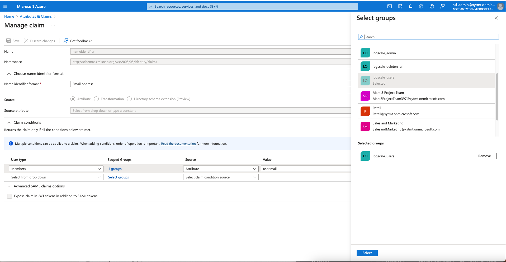The image size is (506, 262).
Task: Choose Directory schema extension source
Action: (129, 99)
